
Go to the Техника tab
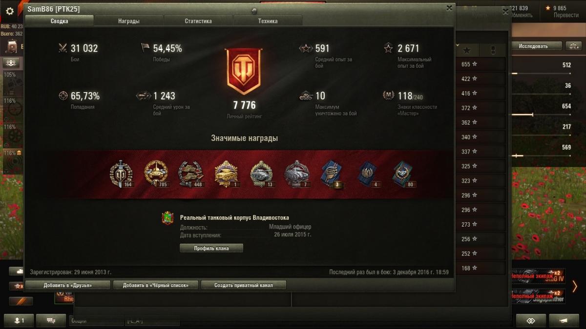268,21
